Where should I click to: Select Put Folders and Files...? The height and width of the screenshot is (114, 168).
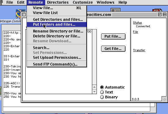coord(57,25)
